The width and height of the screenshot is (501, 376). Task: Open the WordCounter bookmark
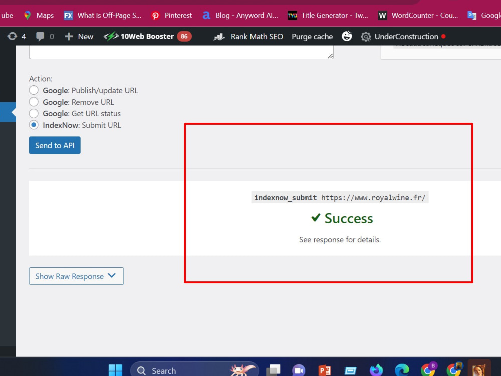pos(418,15)
